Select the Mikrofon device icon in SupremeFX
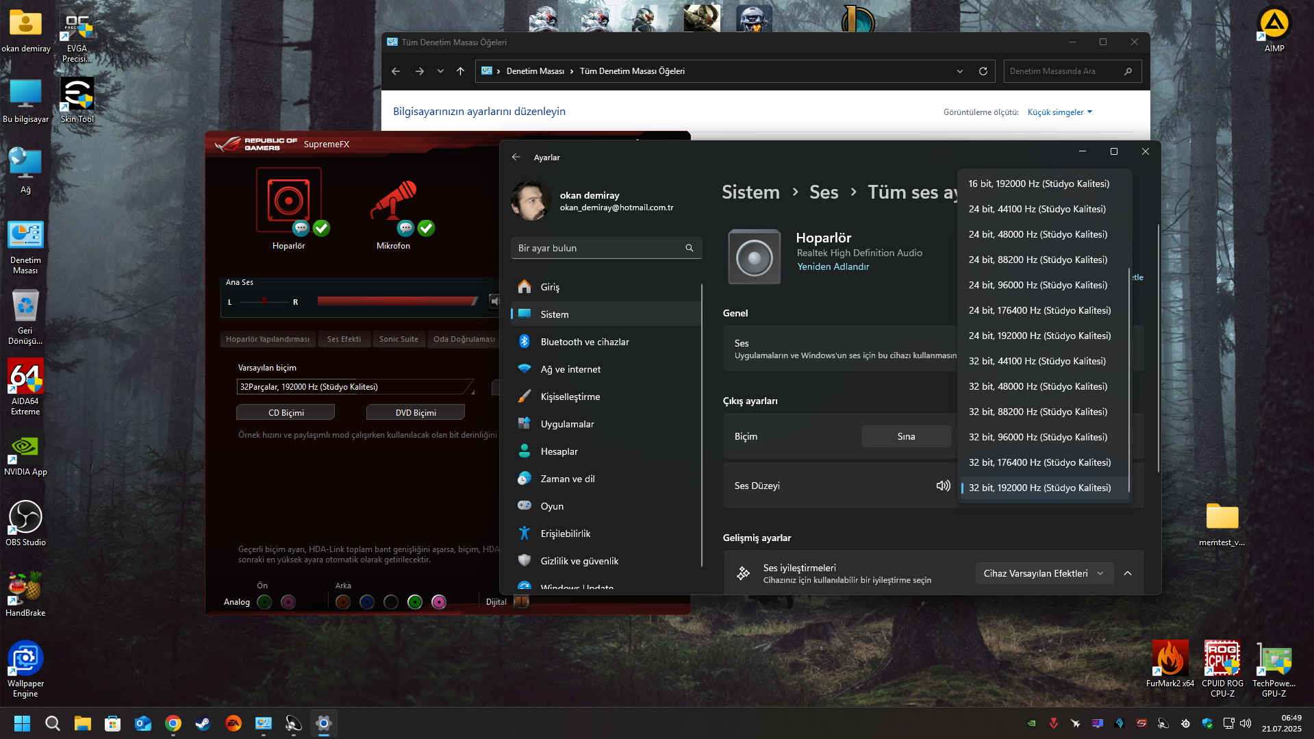The width and height of the screenshot is (1314, 739). click(x=394, y=199)
